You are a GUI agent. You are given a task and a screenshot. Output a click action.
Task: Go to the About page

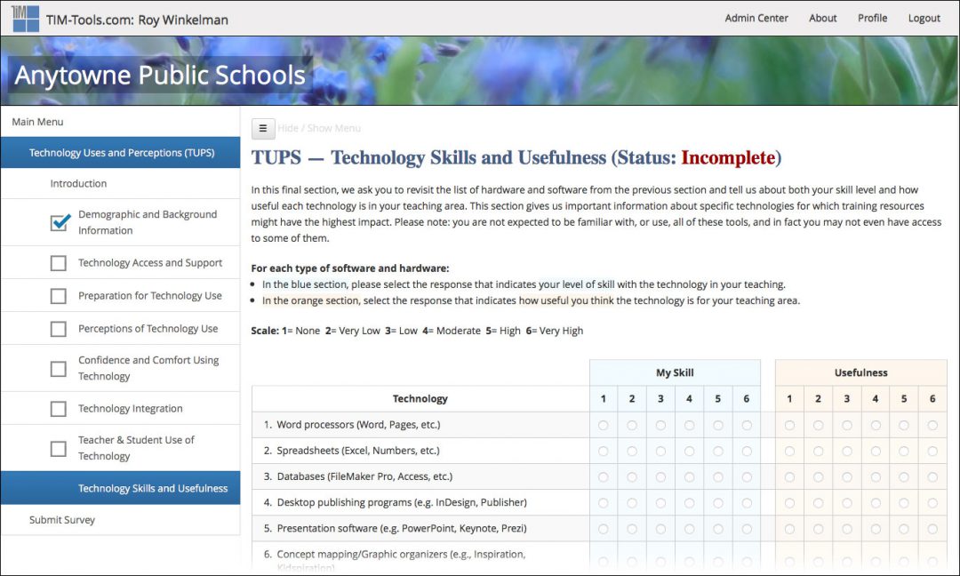click(x=822, y=18)
